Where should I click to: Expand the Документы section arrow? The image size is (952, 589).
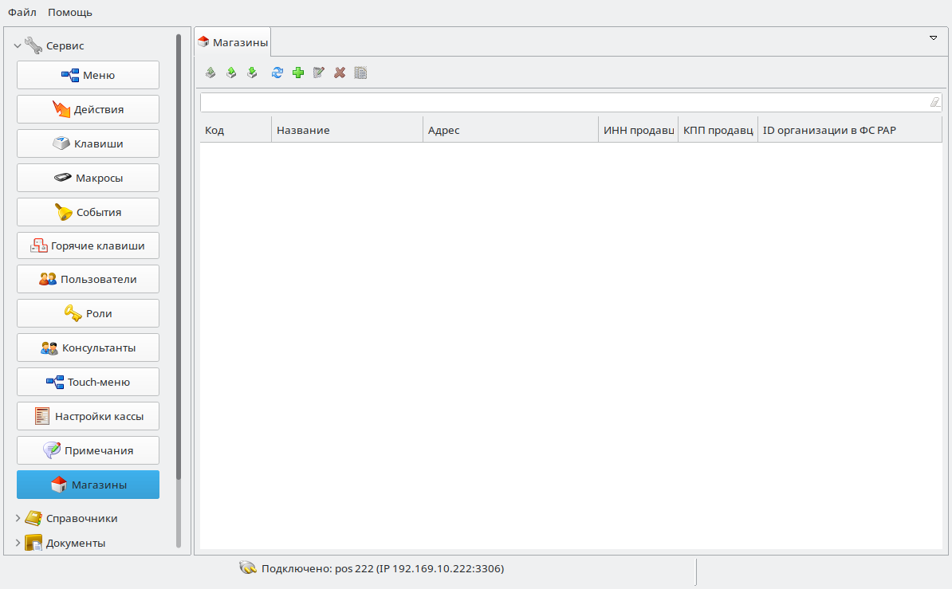[18, 542]
